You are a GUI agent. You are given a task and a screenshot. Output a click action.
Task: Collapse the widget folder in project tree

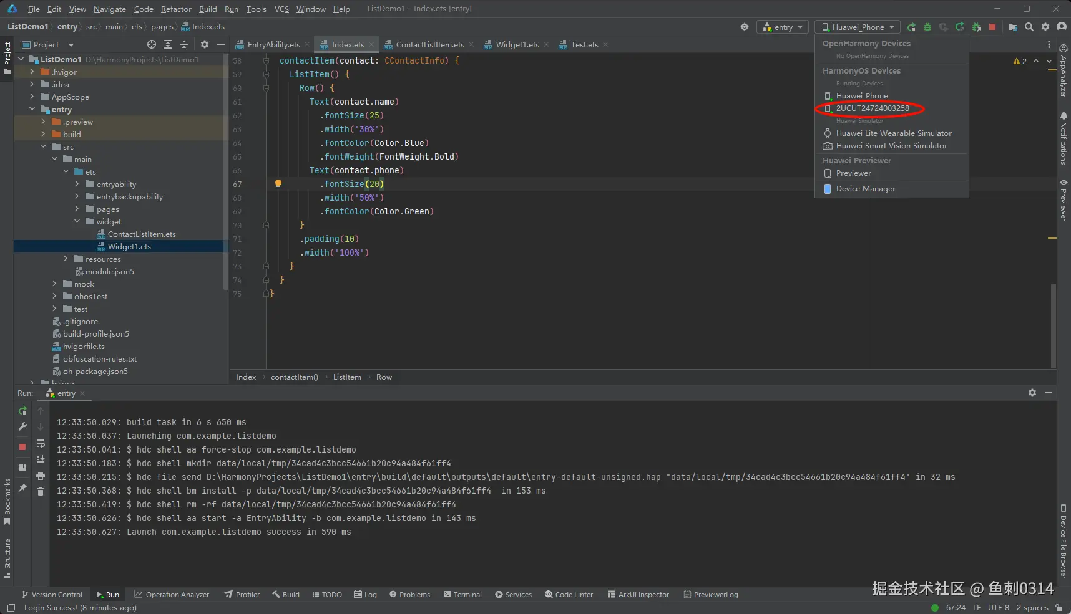[x=77, y=221]
